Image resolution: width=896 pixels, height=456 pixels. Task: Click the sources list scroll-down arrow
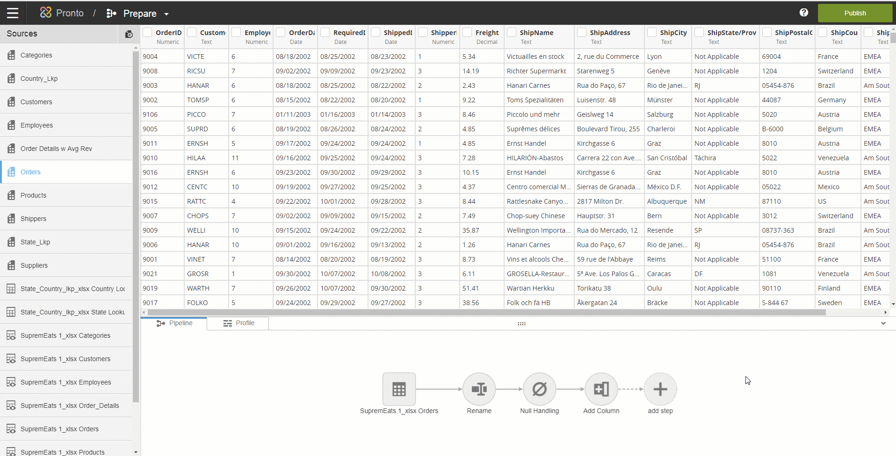tap(136, 452)
